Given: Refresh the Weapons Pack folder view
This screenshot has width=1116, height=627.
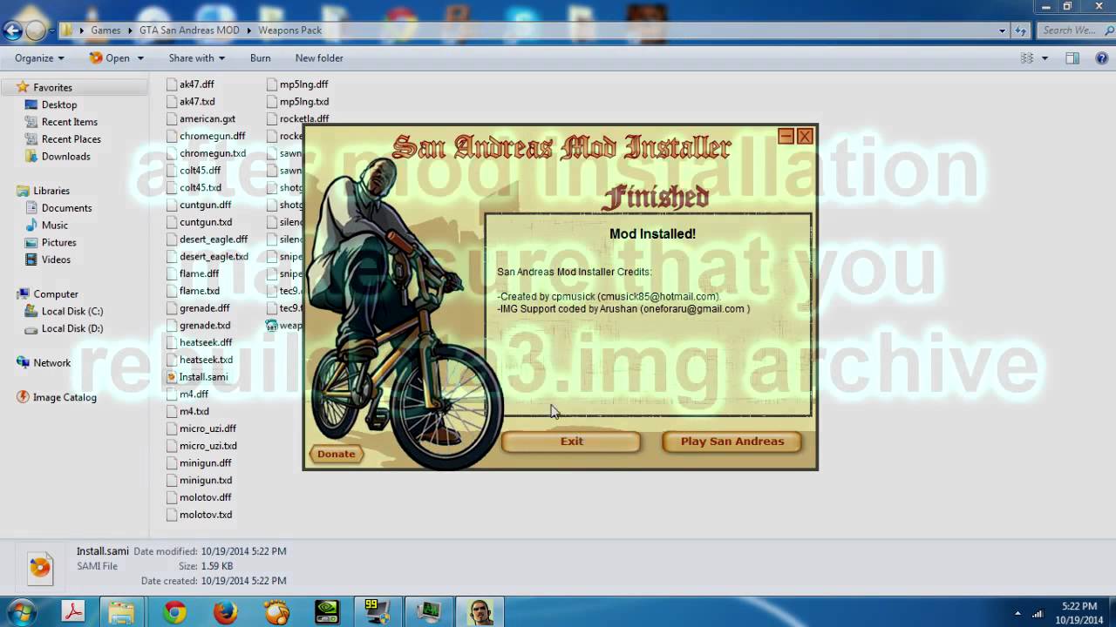Looking at the screenshot, I should click(1022, 30).
